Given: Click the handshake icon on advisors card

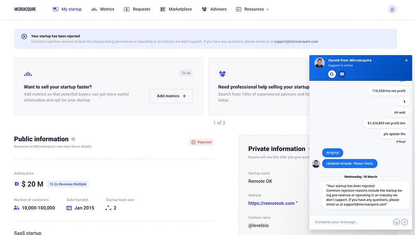Looking at the screenshot, I should (222, 74).
